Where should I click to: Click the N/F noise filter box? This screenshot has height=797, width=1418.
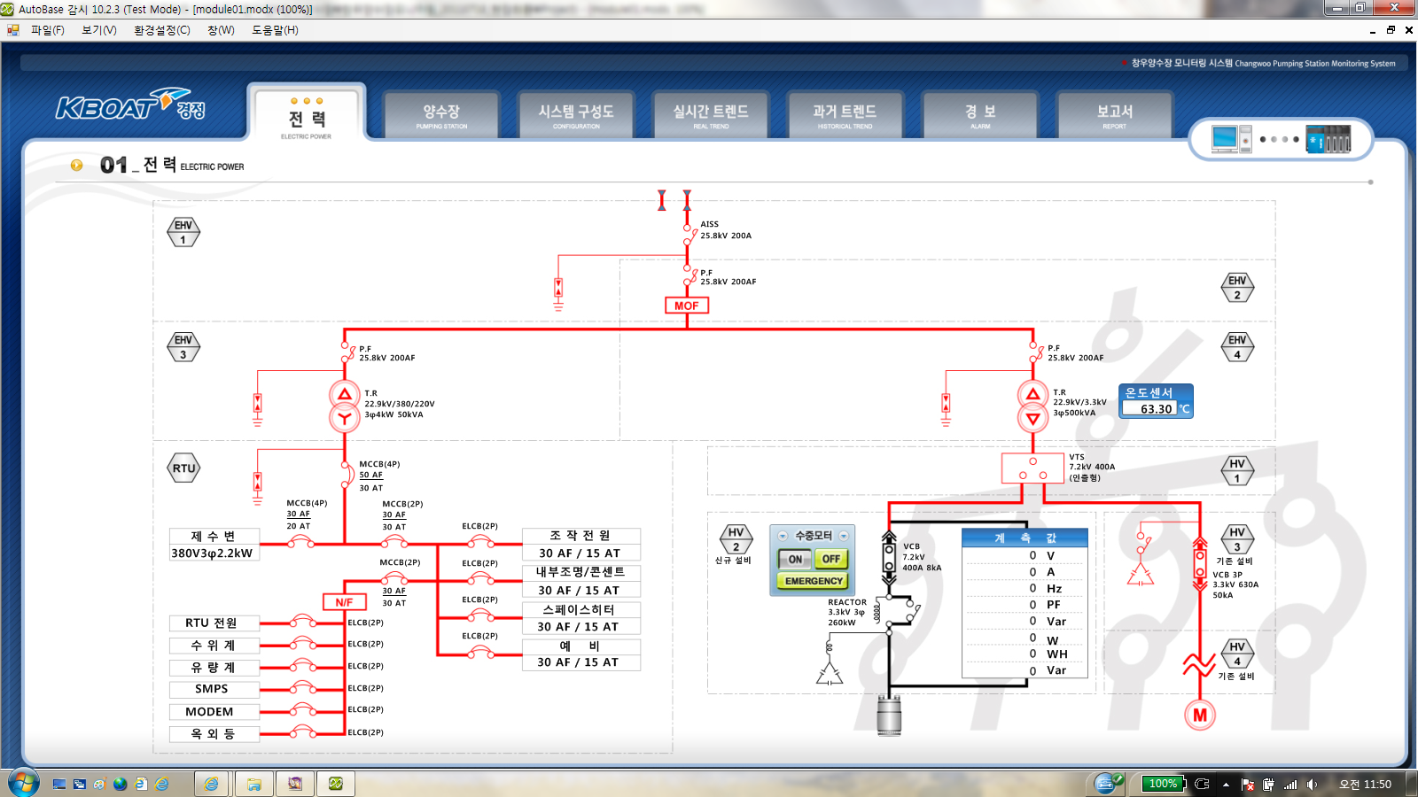[x=344, y=602]
